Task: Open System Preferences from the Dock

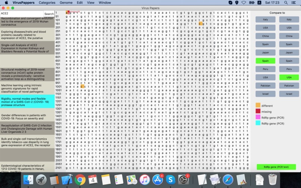Action: [183, 180]
